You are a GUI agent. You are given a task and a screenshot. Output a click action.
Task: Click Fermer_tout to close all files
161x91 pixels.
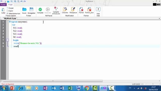point(89,10)
